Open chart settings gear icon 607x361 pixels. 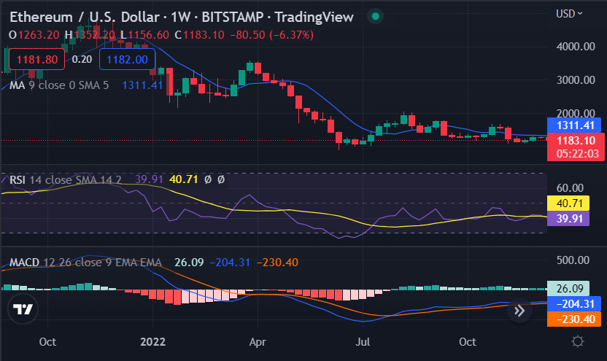click(x=578, y=341)
